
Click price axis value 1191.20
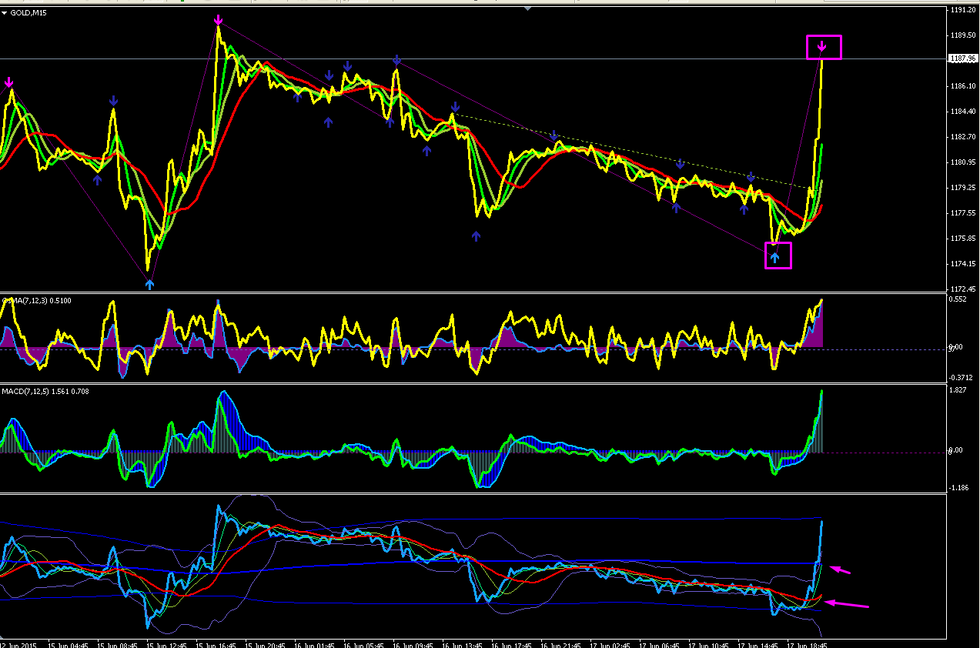pos(963,10)
